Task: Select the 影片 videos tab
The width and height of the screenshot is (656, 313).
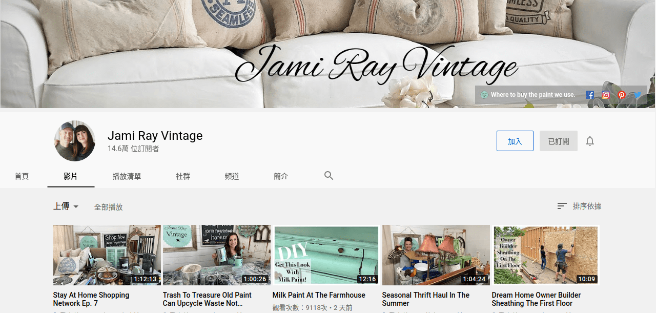Action: tap(71, 176)
